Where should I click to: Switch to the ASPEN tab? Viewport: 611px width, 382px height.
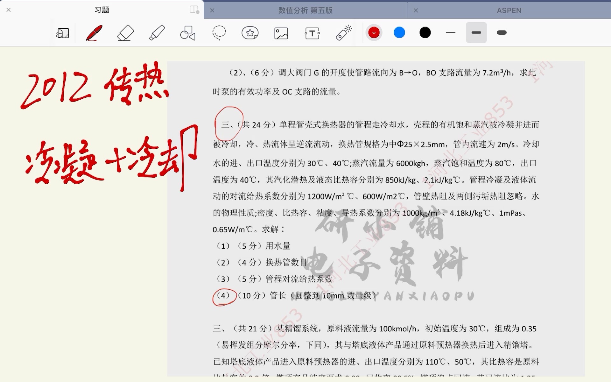[x=509, y=11]
